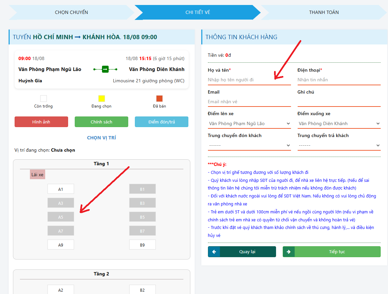Focus the Điện thoại input field

click(339, 80)
